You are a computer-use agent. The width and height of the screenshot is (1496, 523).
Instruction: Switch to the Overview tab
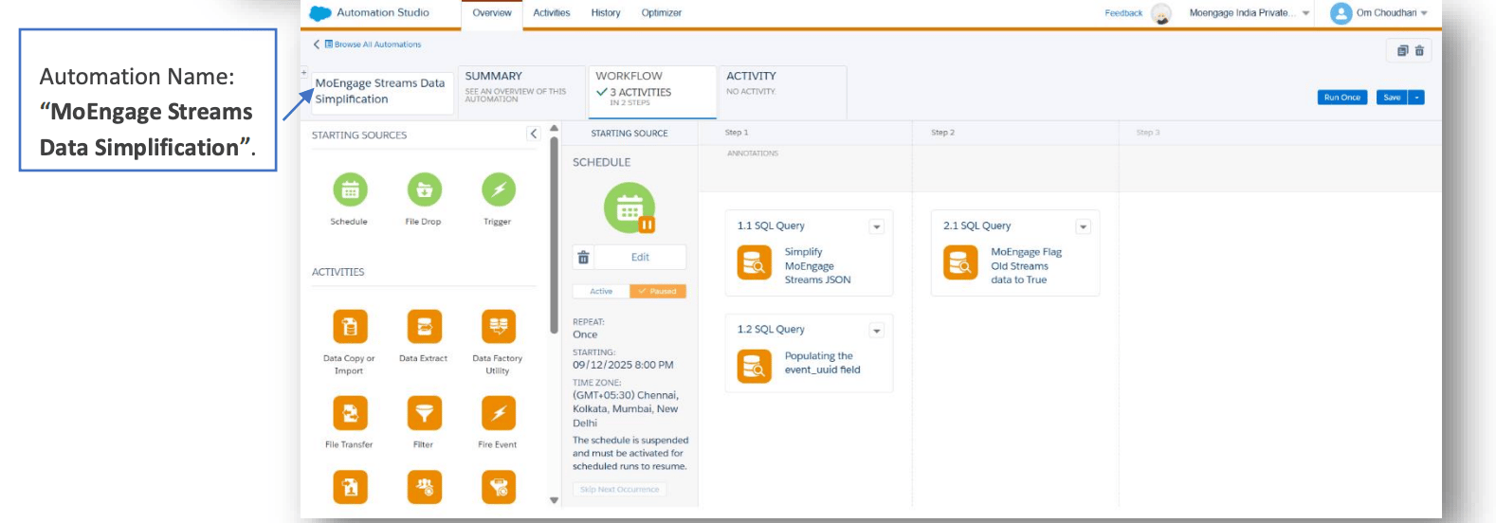(492, 13)
